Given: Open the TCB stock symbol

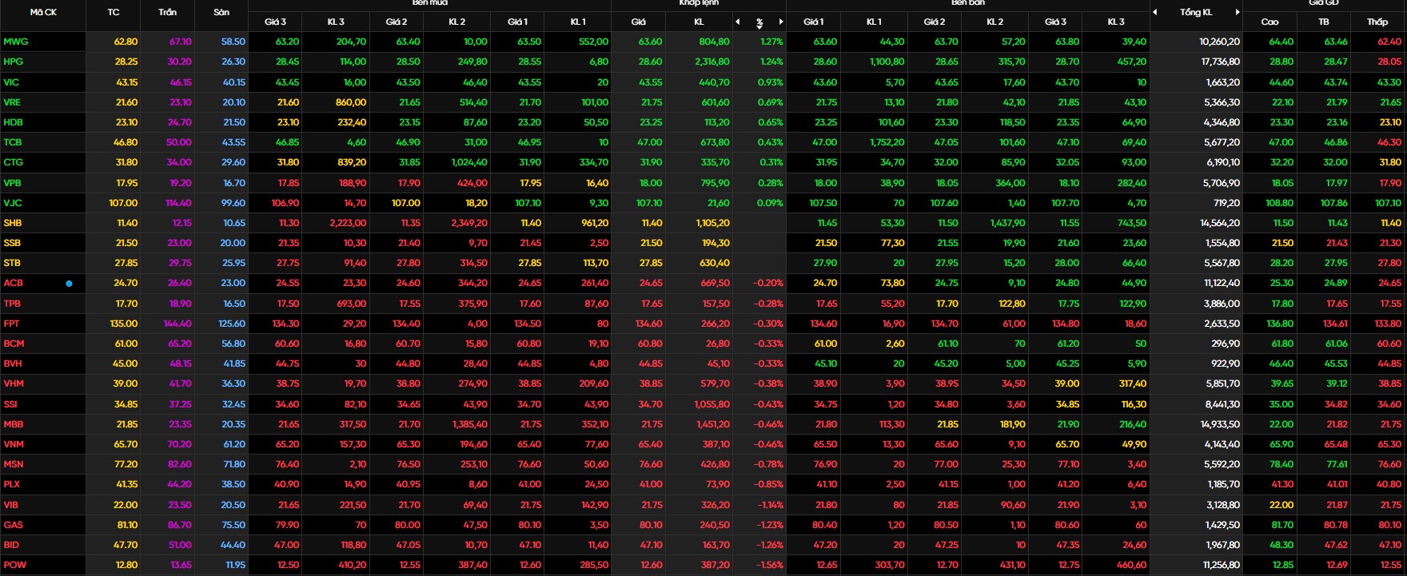Looking at the screenshot, I should [12, 142].
